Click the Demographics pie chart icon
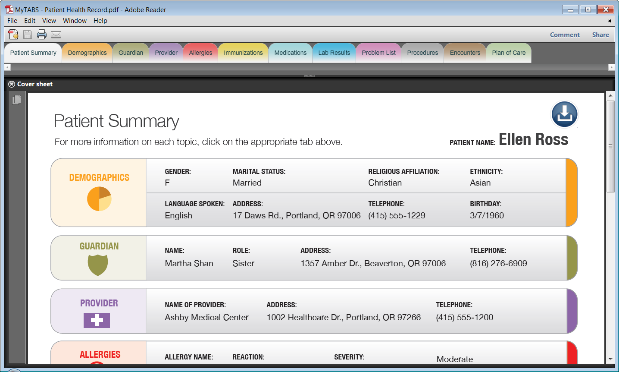 [99, 199]
